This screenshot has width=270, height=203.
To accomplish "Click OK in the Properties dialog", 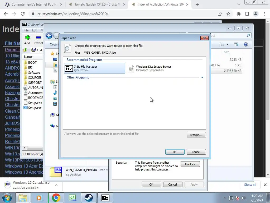I will click(x=151, y=184).
